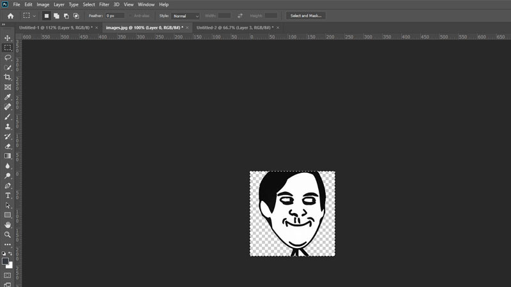Close the images.jpg document tab
Viewport: 511px width, 287px height.
click(x=187, y=27)
